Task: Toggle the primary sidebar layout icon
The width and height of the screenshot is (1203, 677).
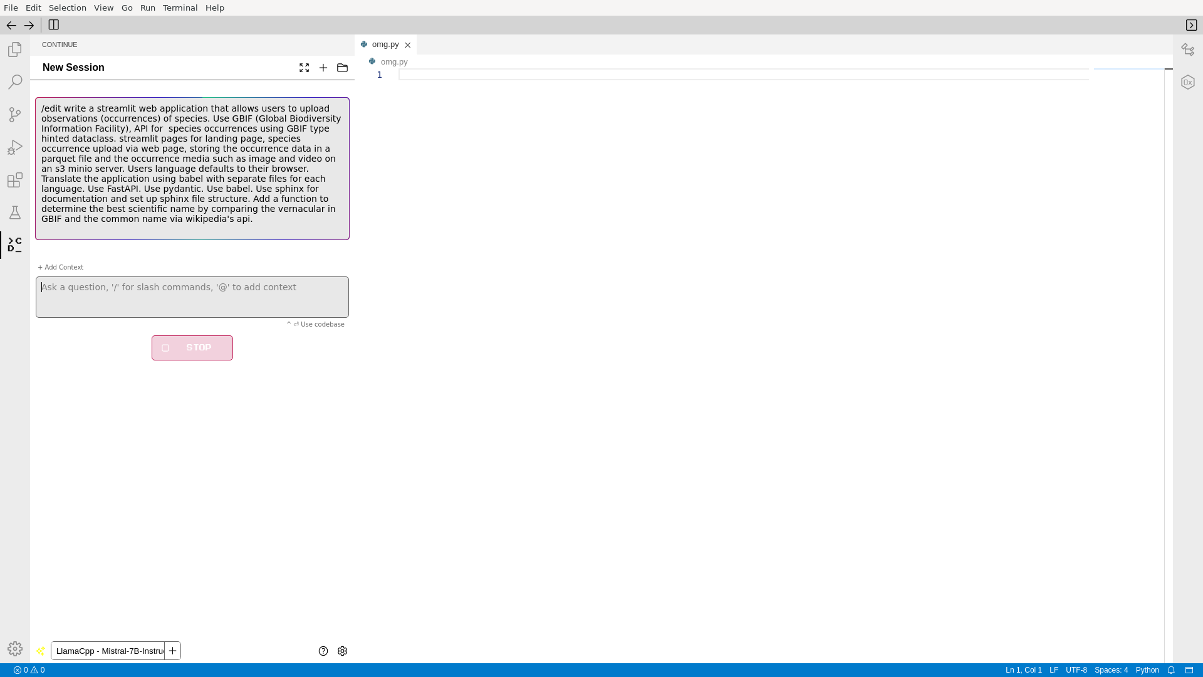Action: click(54, 25)
